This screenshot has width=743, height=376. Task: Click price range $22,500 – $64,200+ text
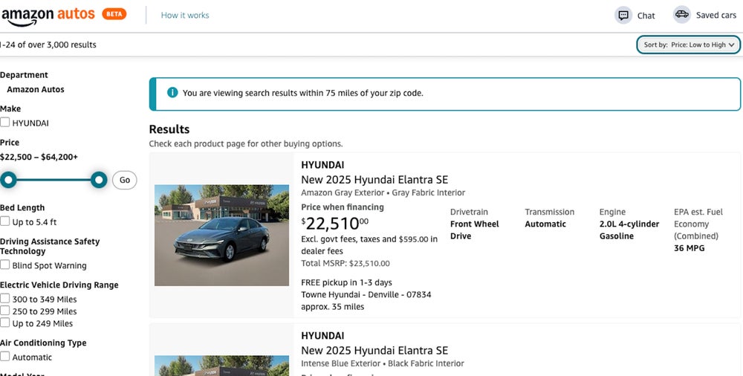click(39, 157)
